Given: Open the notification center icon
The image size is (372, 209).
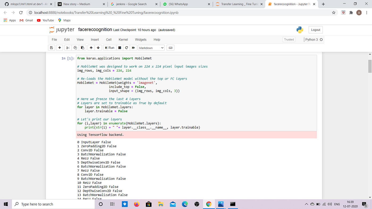Looking at the screenshot, I should pos(364,204).
